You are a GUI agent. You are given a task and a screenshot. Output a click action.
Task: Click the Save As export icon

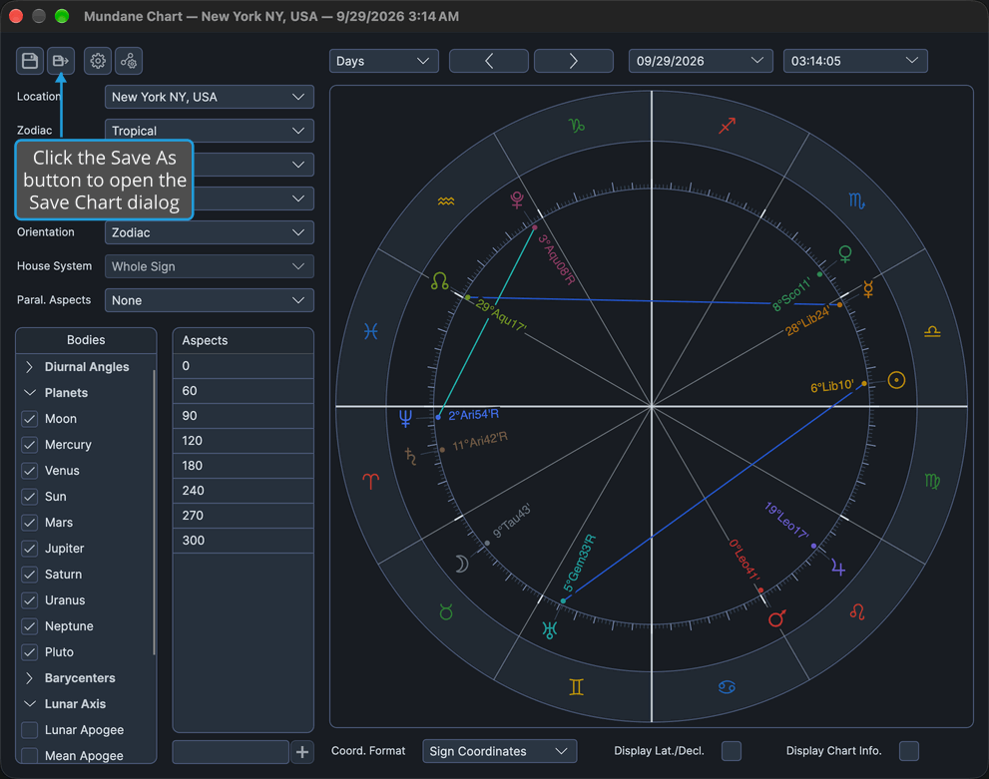61,61
